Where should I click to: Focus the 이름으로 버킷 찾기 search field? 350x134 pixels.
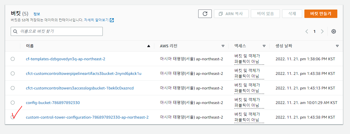(57, 31)
